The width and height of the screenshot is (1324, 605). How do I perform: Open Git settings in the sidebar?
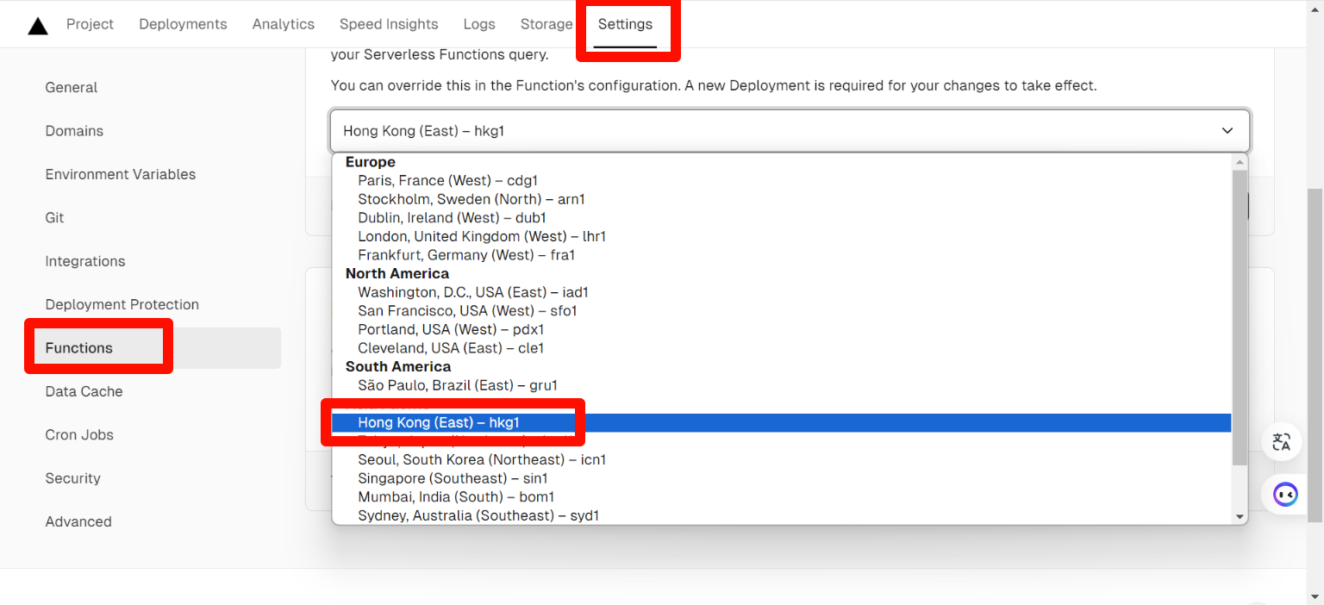pyautogui.click(x=55, y=218)
